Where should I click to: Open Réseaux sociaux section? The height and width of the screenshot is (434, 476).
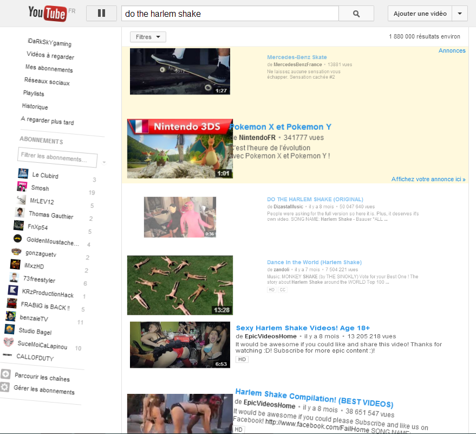click(47, 81)
